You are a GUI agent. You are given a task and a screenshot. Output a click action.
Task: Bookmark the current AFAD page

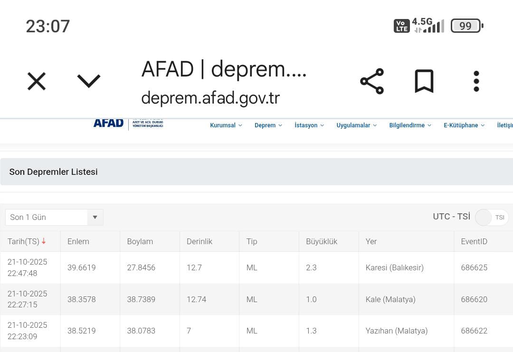tap(424, 81)
